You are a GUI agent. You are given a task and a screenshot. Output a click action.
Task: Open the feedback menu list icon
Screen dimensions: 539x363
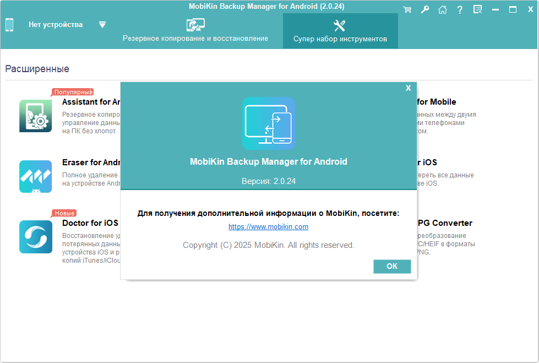point(477,9)
